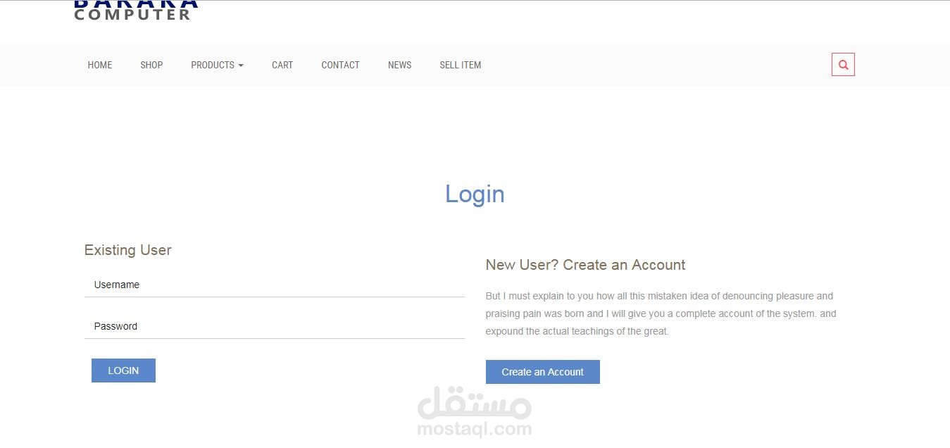The width and height of the screenshot is (950, 448).
Task: Select Contact in the navigation bar
Action: pos(340,65)
